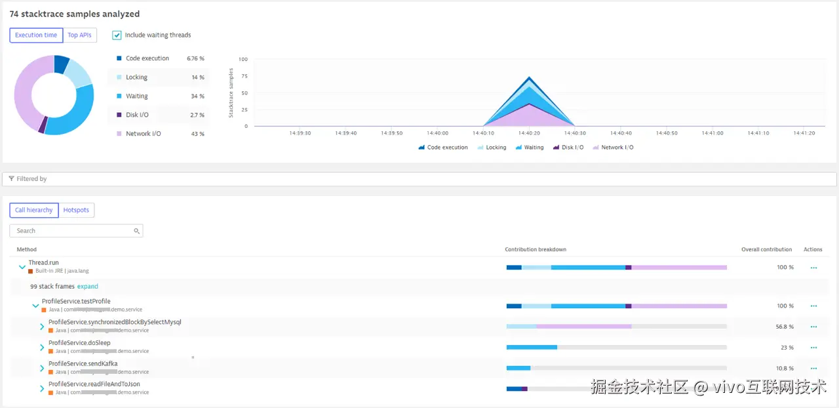
Task: Click the search magnifier icon
Action: [136, 231]
